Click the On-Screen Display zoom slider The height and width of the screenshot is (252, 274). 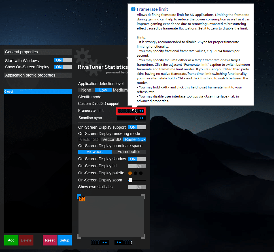point(137,180)
